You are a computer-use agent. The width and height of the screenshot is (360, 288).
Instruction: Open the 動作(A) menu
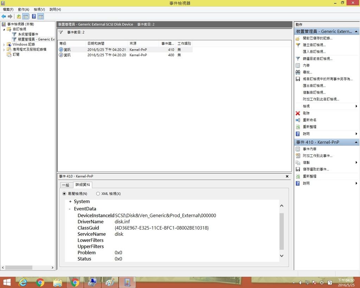(24, 9)
